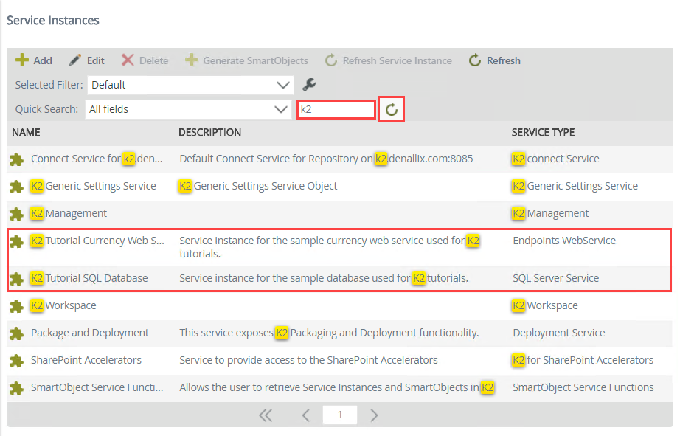Go to the previous page arrow
Viewport: 680px width, 436px height.
pos(306,415)
